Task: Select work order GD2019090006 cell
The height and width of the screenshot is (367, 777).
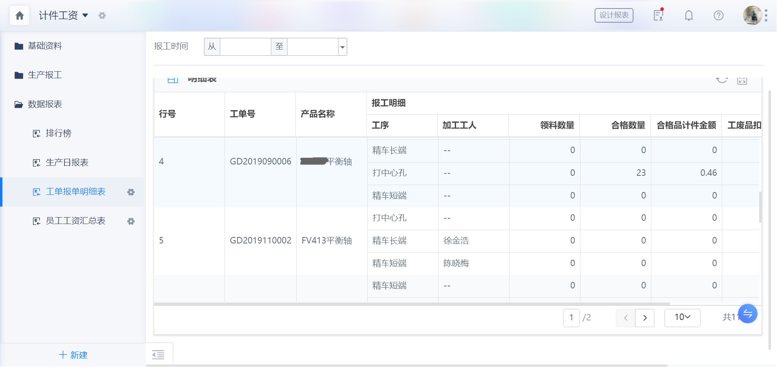Action: pyautogui.click(x=261, y=162)
